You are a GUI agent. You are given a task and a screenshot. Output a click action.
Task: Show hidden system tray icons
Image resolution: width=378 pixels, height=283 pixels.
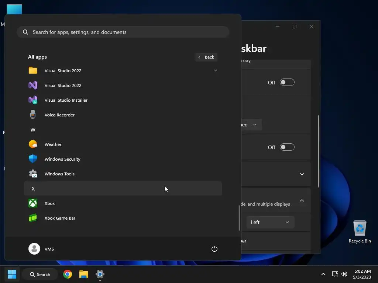(x=323, y=274)
